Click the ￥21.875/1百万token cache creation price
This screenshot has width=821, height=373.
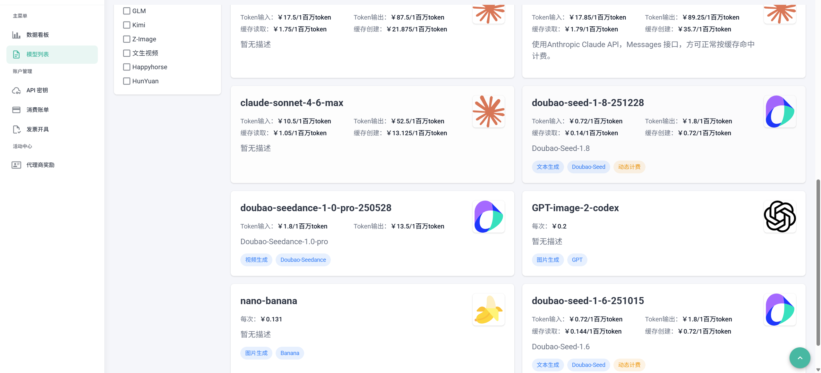click(416, 29)
